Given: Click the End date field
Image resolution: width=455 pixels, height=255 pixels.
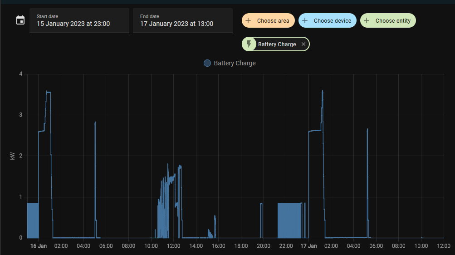Looking at the screenshot, I should click(x=182, y=20).
